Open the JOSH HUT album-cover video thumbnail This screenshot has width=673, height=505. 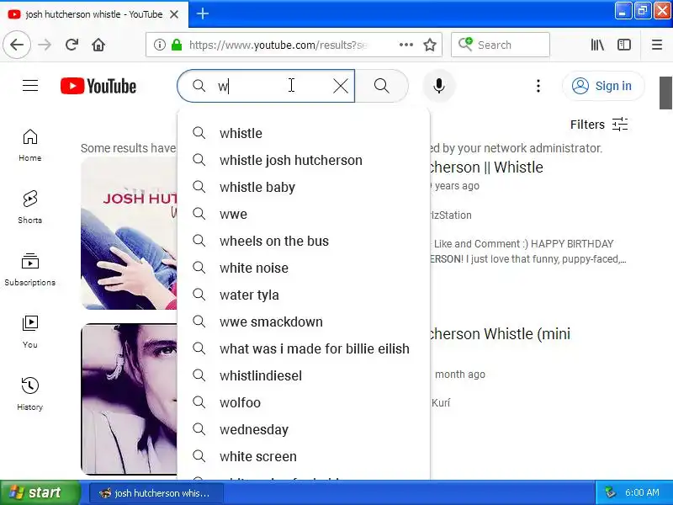129,233
